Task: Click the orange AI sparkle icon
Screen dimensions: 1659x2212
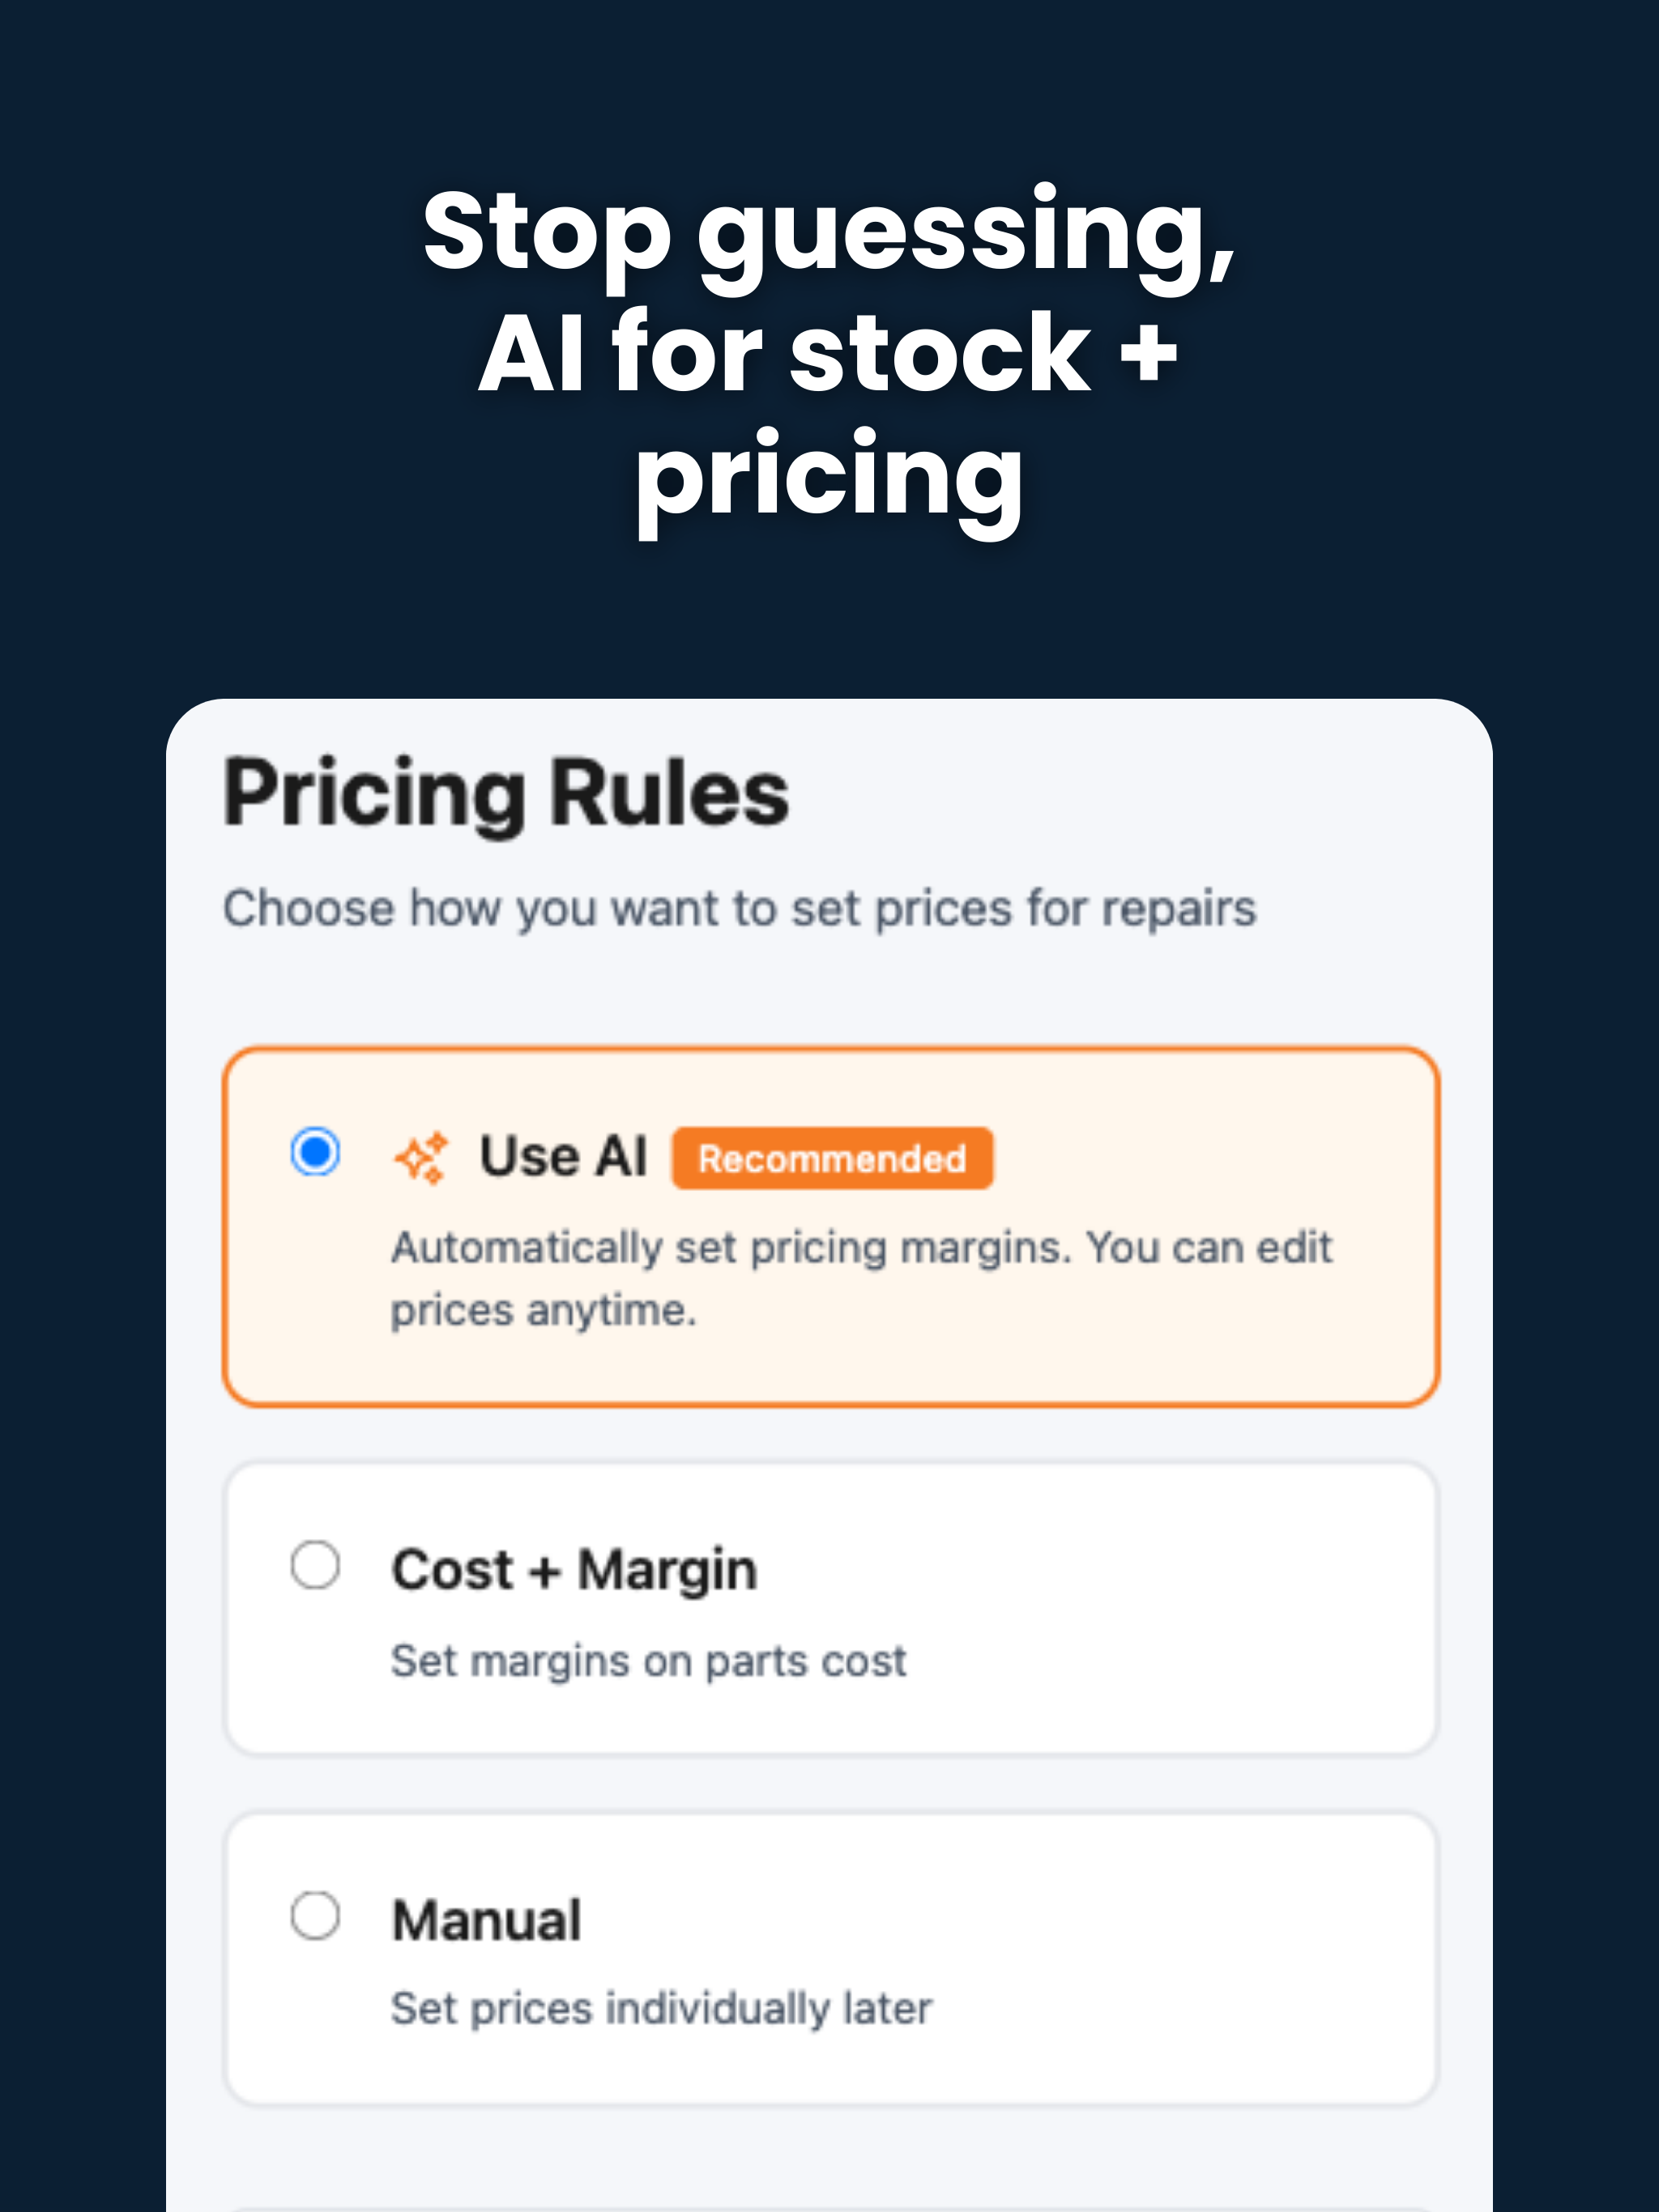Action: tap(421, 1158)
